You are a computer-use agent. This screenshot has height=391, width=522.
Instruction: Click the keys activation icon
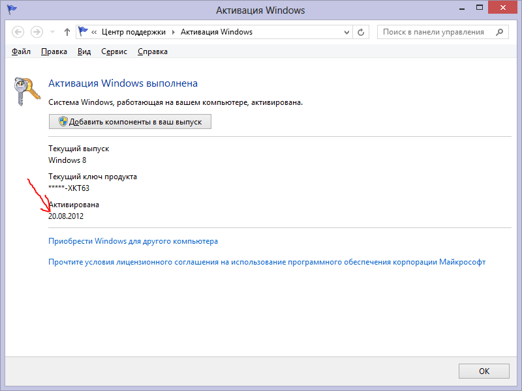point(27,91)
